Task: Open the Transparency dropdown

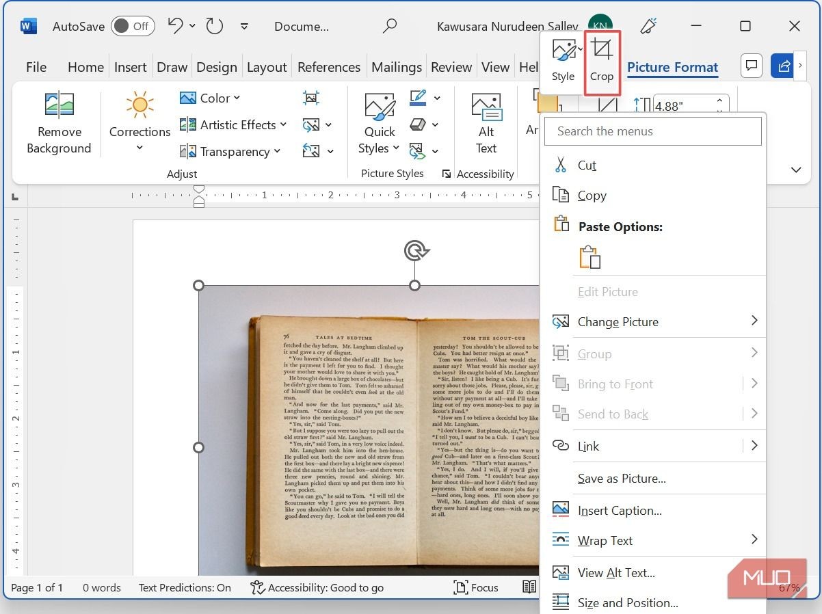Action: 230,152
